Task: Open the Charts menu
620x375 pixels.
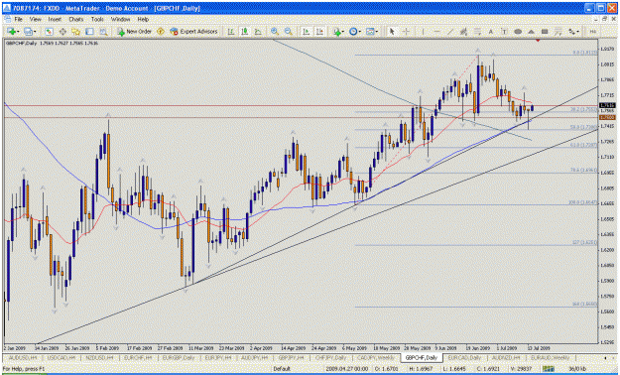Action: (76, 19)
